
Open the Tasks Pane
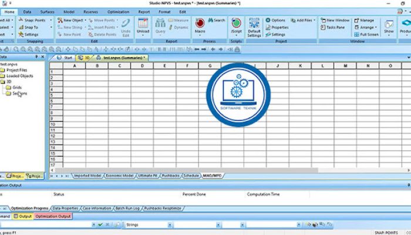332,27
